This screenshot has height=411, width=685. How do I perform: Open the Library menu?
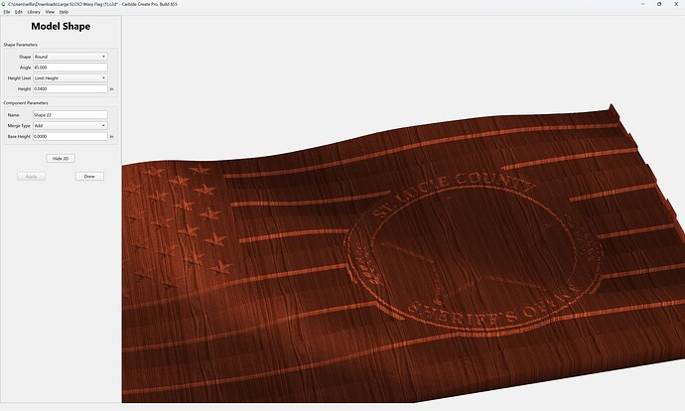click(34, 12)
